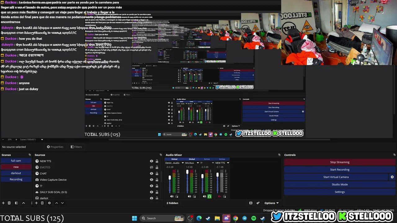Undock the Audio Mixer panel icon
The width and height of the screenshot is (397, 223).
pos(279,155)
